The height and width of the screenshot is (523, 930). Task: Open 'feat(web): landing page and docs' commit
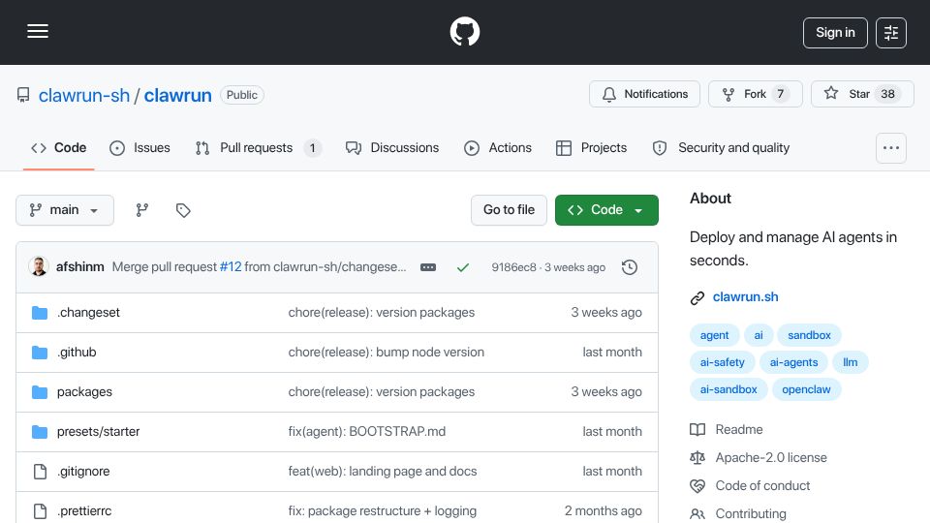(383, 472)
